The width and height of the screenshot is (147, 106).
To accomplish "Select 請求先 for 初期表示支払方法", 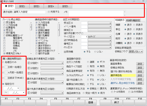I will [x=98, y=89].
